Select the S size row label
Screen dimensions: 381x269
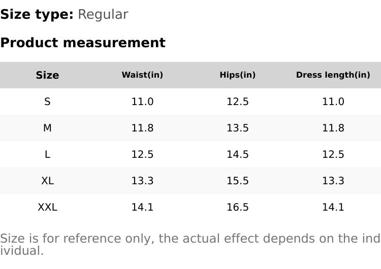coord(47,102)
